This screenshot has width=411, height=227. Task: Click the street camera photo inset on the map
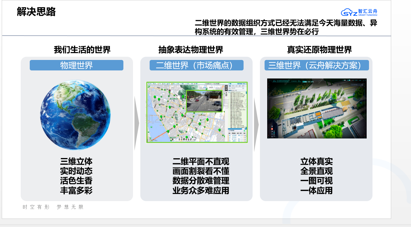204,101
